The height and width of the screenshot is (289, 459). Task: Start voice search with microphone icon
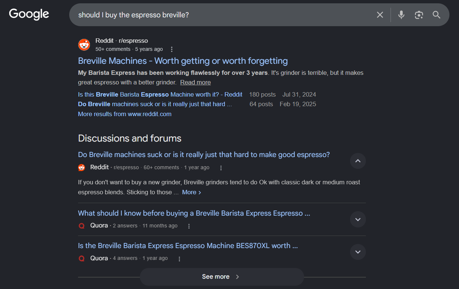click(x=401, y=15)
